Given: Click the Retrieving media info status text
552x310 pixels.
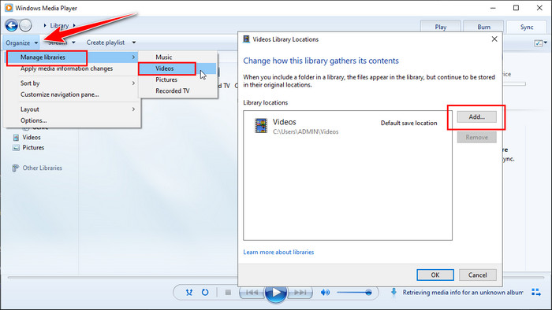Looking at the screenshot, I should [x=463, y=293].
